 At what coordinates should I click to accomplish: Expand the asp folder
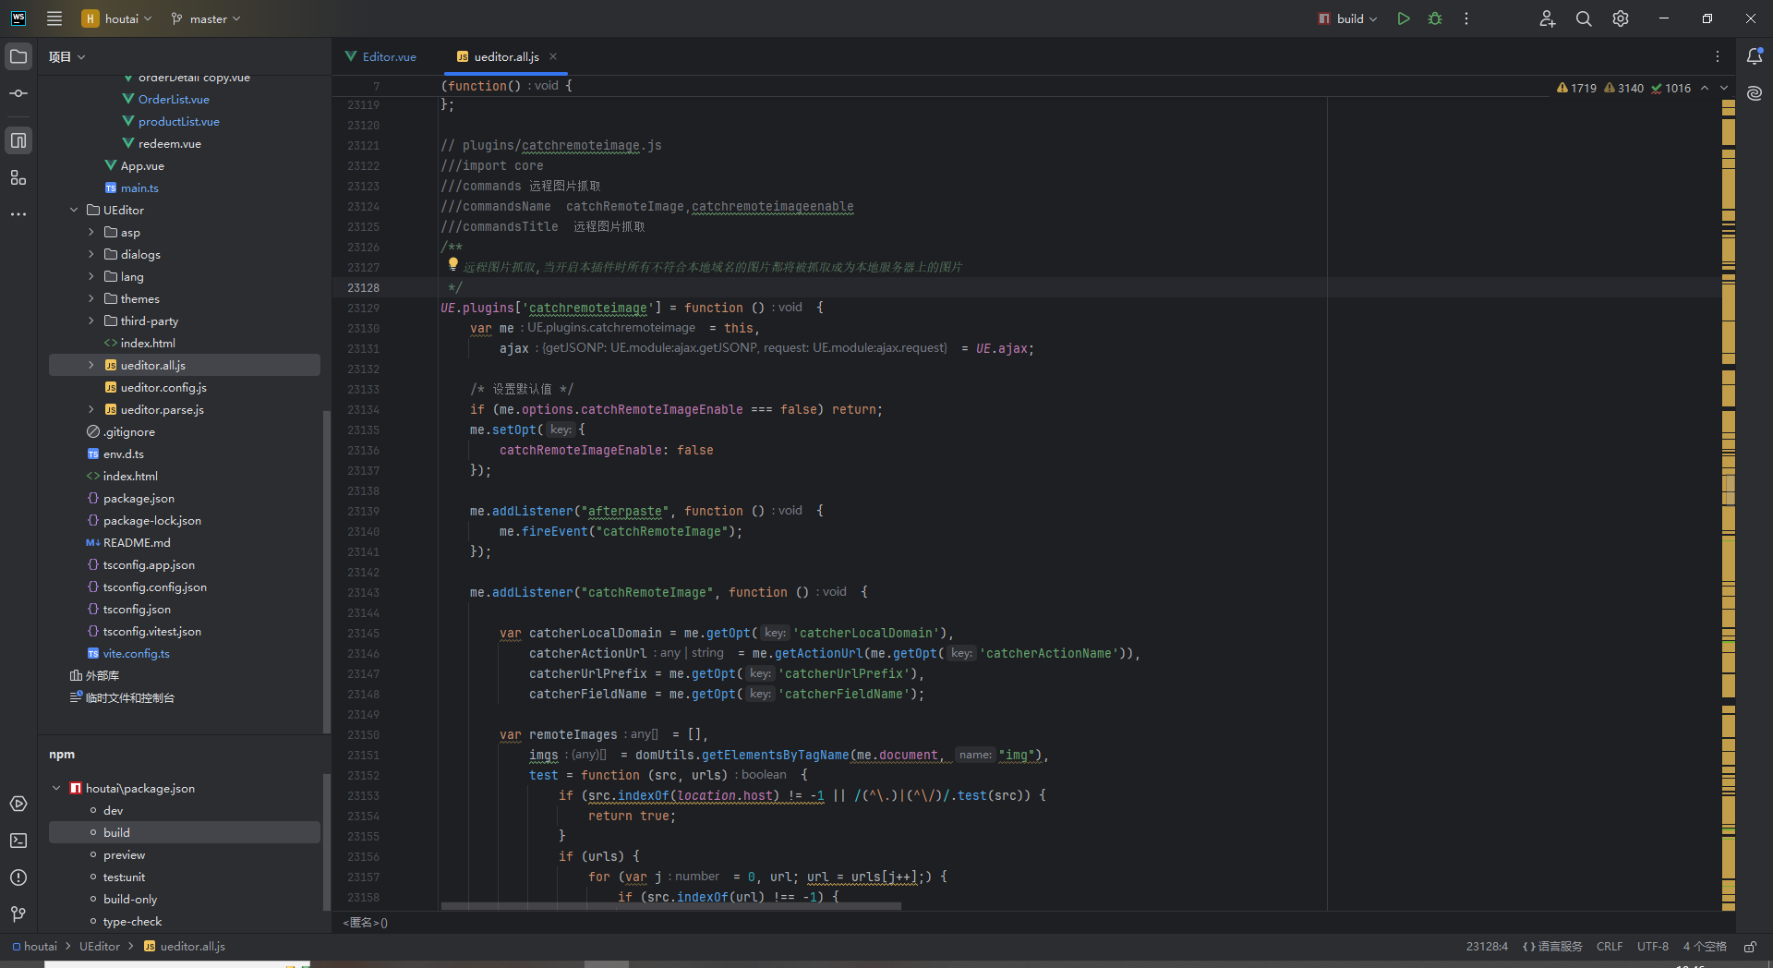(x=91, y=232)
